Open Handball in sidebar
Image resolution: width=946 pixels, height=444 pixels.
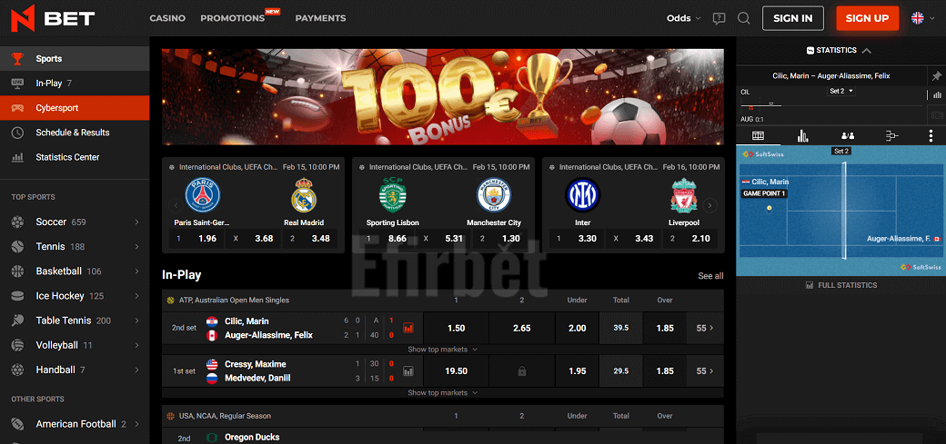(75, 370)
